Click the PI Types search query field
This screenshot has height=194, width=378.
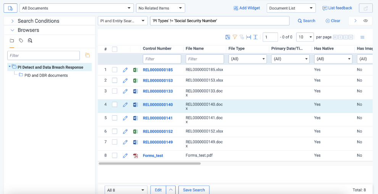pos(220,21)
